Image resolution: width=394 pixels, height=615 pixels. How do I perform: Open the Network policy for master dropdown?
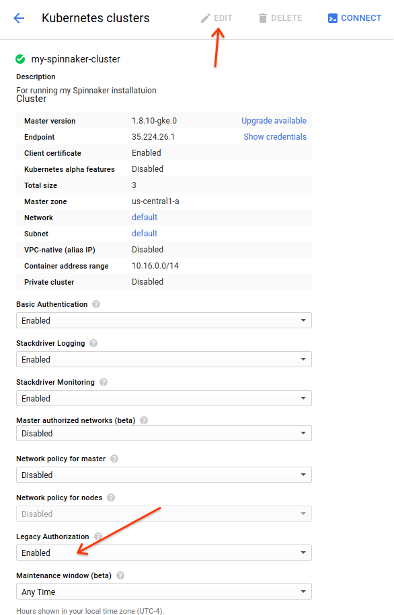click(163, 475)
